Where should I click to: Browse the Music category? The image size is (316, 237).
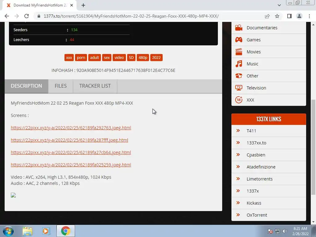click(252, 64)
